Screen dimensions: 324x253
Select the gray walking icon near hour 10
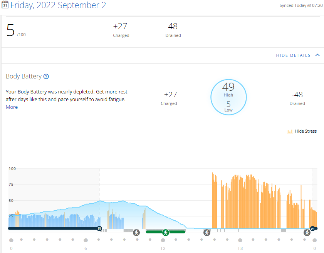136,233
